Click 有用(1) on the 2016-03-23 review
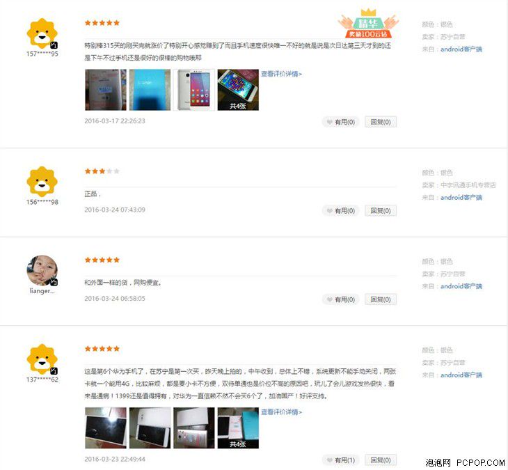 coord(340,460)
